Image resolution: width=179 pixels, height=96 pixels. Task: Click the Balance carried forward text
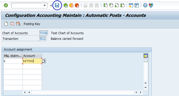[x=67, y=39]
